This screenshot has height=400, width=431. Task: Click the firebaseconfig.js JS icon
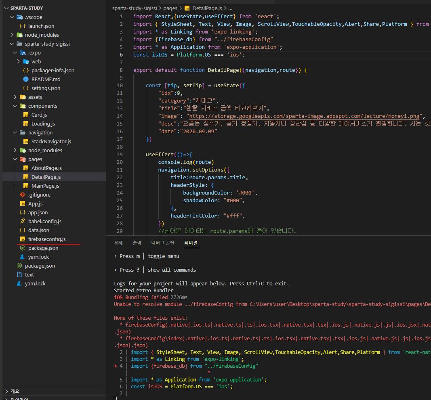click(x=23, y=239)
